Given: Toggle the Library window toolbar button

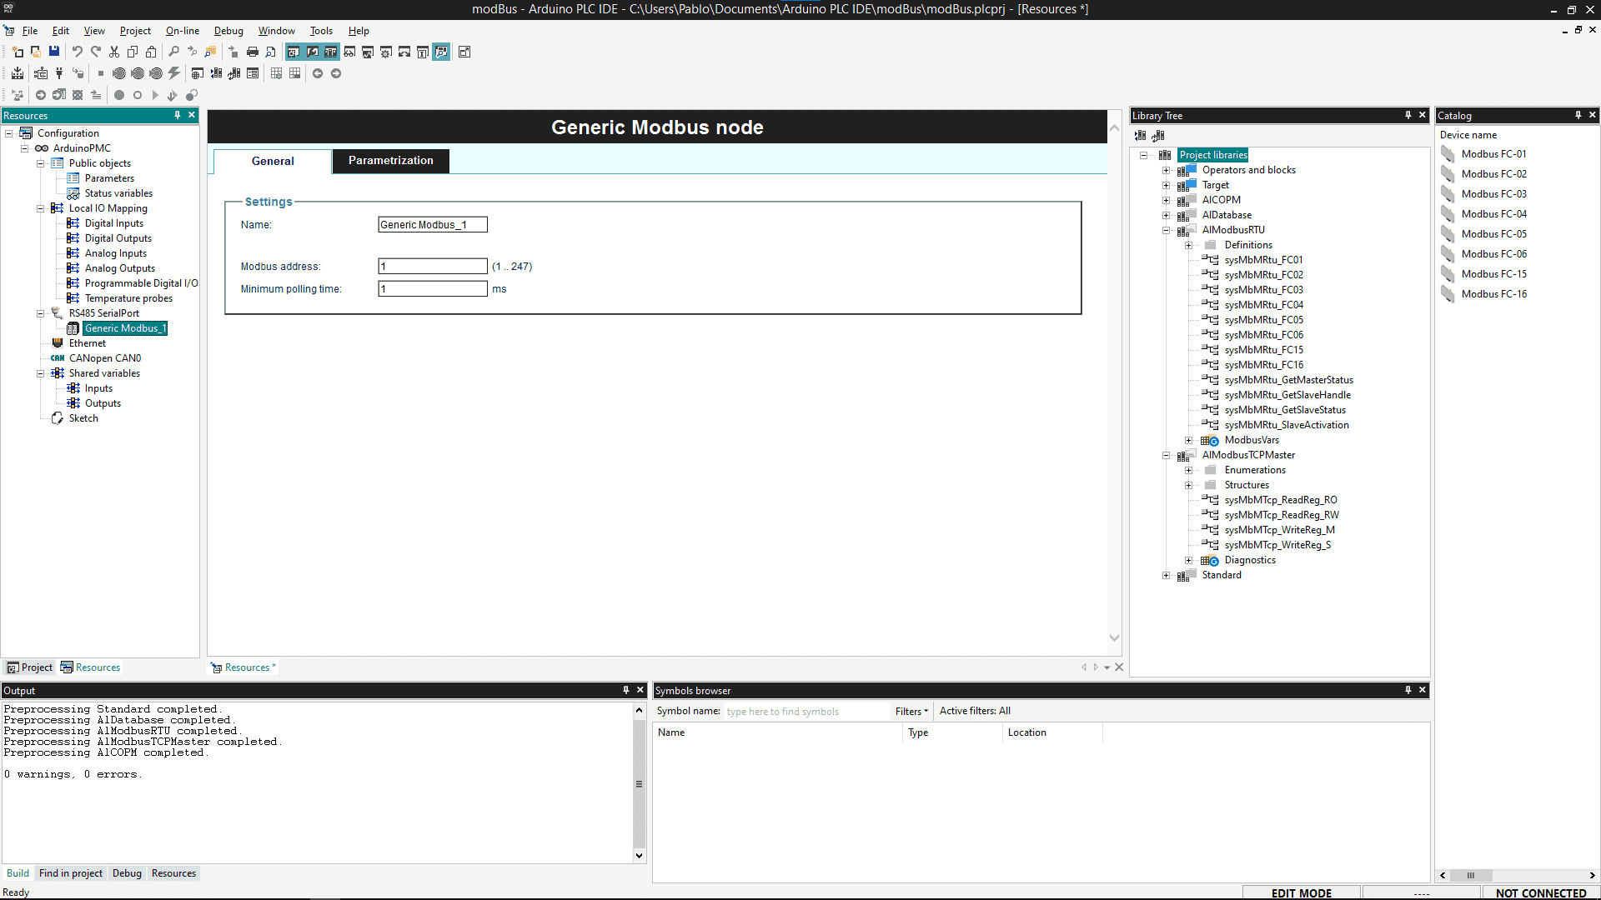Looking at the screenshot, I should (x=331, y=52).
